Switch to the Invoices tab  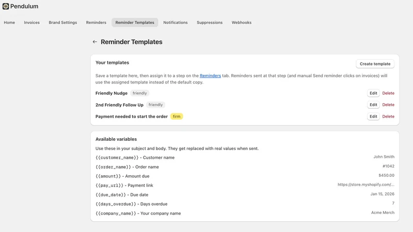pyautogui.click(x=31, y=23)
